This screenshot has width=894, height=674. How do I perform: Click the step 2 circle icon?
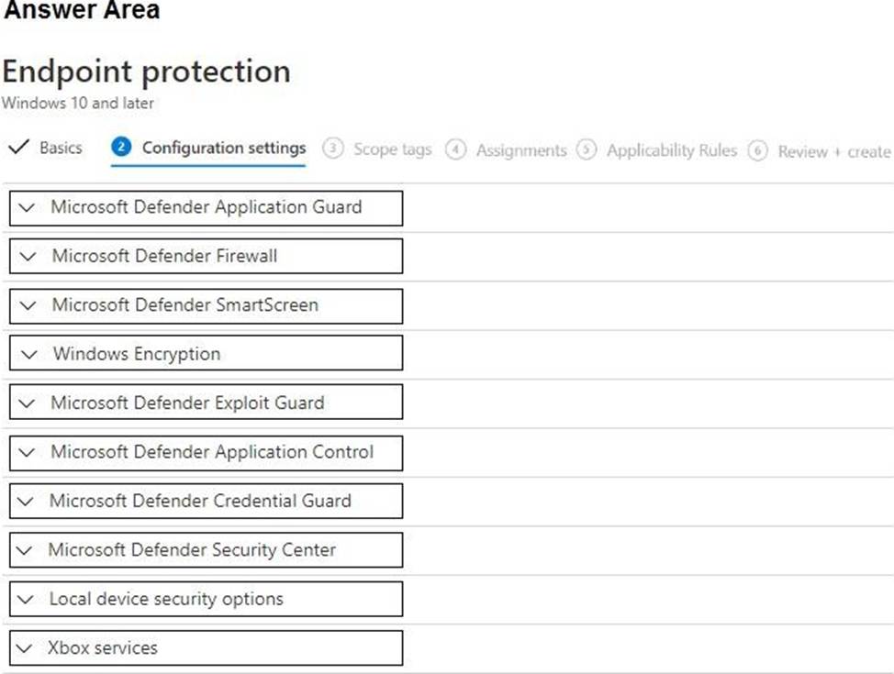coord(121,148)
